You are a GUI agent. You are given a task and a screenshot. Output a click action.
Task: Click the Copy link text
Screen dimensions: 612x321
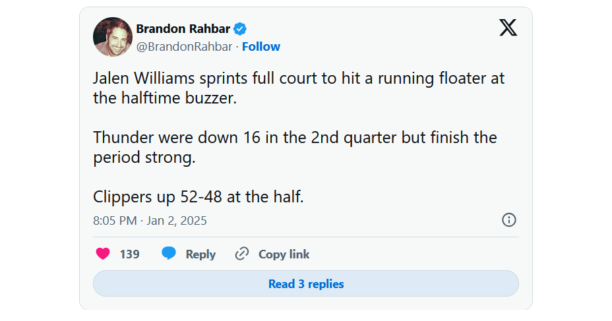pos(284,254)
